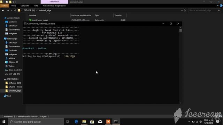Go forward with the forward arrow
The height and width of the screenshot is (125, 223).
8,10
